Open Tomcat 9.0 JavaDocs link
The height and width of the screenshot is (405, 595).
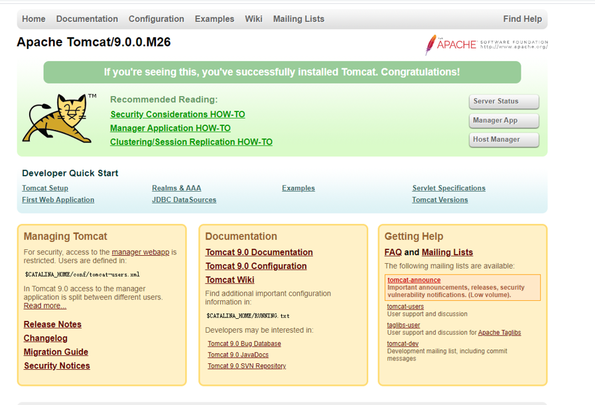[238, 355]
